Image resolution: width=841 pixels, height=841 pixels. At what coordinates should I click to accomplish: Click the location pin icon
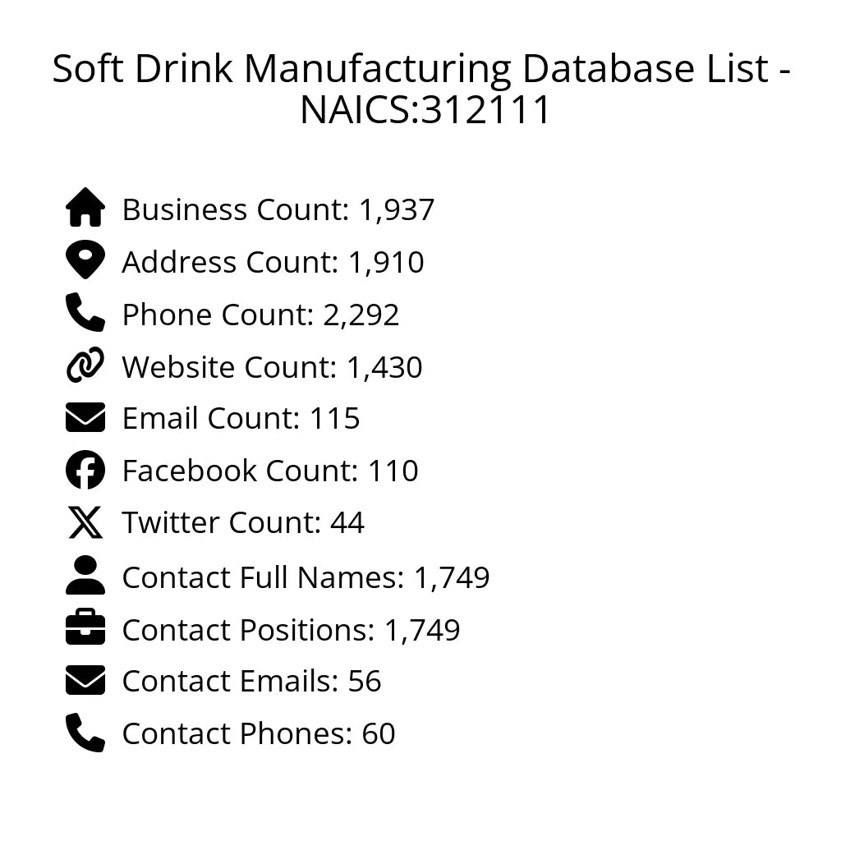[x=85, y=260]
